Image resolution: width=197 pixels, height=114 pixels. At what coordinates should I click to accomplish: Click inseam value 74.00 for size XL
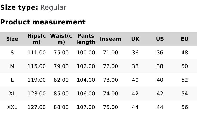pyautogui.click(x=110, y=94)
